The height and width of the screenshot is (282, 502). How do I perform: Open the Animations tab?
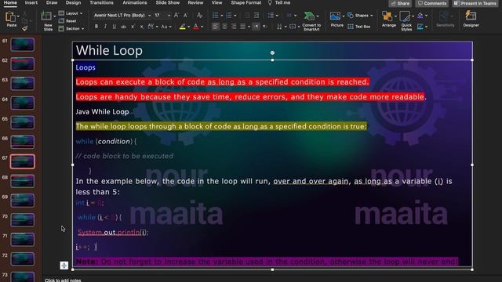click(135, 2)
